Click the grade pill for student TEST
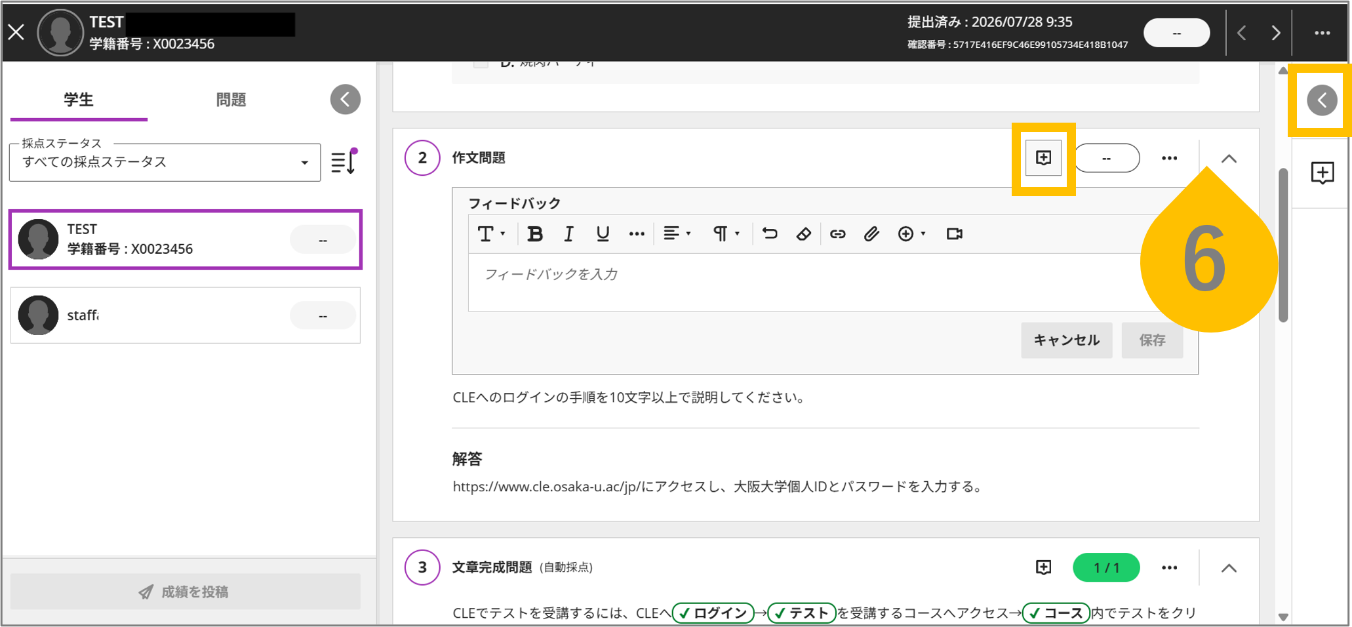Viewport: 1352px width, 627px height. pos(323,240)
